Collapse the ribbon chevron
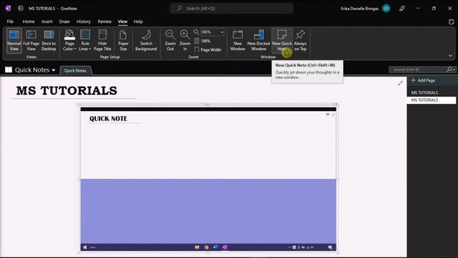The image size is (458, 258). [x=450, y=56]
